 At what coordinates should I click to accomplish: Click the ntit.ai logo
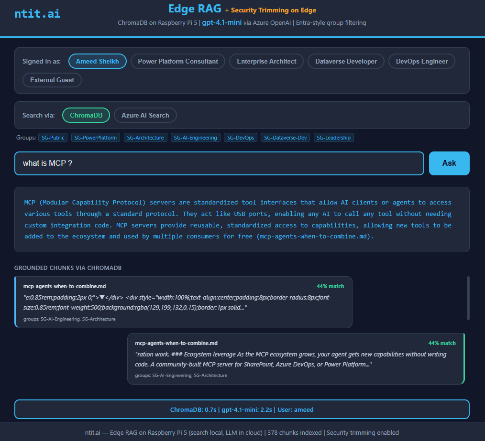pos(37,13)
